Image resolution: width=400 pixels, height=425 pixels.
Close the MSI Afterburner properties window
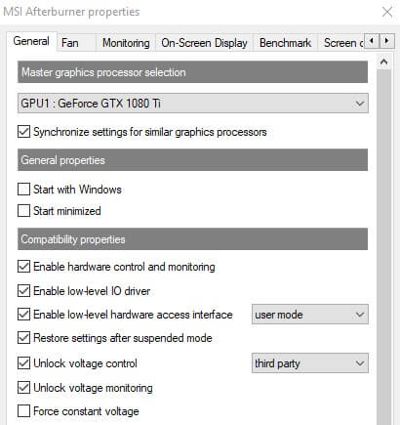coord(387,12)
